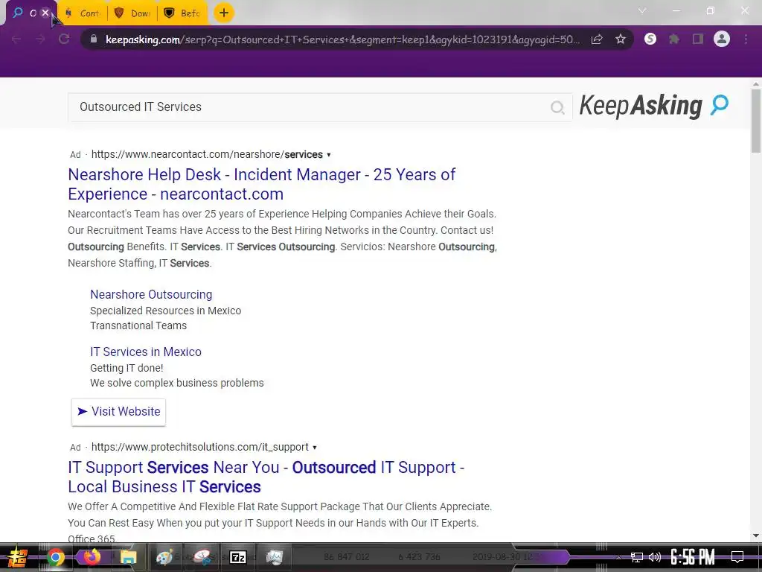The height and width of the screenshot is (572, 762).
Task: Open Google Chrome from the taskbar
Action: tap(55, 557)
